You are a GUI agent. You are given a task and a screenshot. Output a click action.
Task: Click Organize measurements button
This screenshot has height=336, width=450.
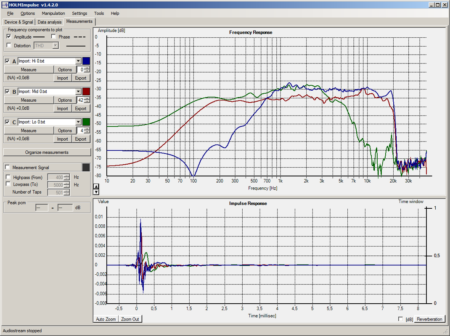coord(47,152)
